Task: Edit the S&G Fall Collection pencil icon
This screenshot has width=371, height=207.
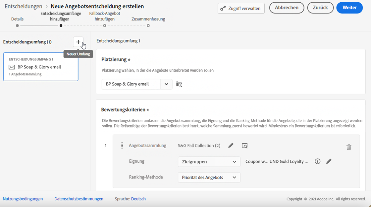Action: pos(231,145)
